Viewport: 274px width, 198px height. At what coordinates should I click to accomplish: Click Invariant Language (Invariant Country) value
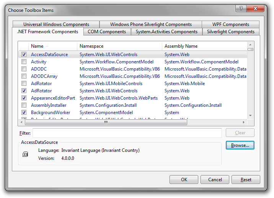pyautogui.click(x=101, y=150)
